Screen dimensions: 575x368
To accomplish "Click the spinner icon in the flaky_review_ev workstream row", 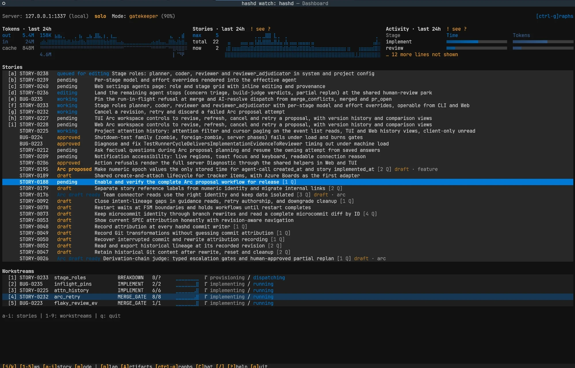I will (x=206, y=303).
